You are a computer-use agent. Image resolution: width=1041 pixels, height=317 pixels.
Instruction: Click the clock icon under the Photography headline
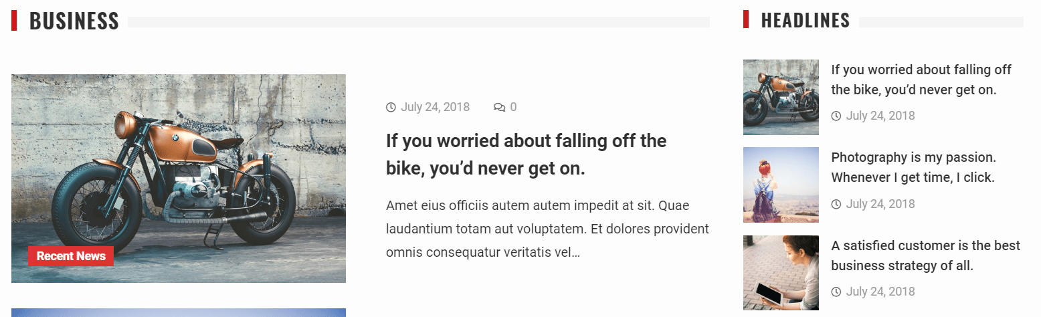pos(836,204)
